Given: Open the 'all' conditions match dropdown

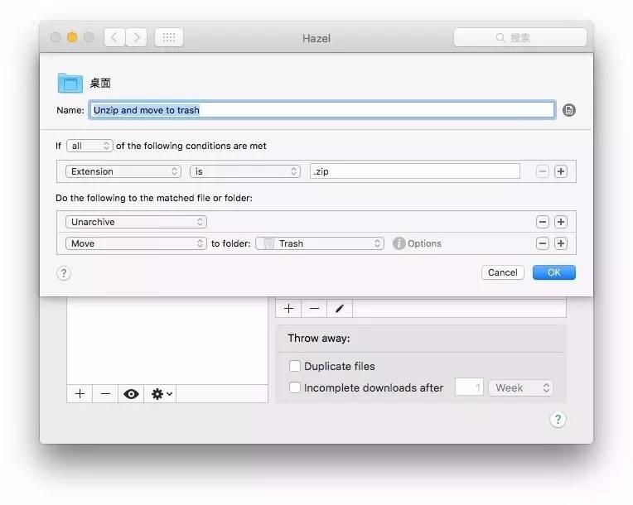Looking at the screenshot, I should tap(89, 146).
